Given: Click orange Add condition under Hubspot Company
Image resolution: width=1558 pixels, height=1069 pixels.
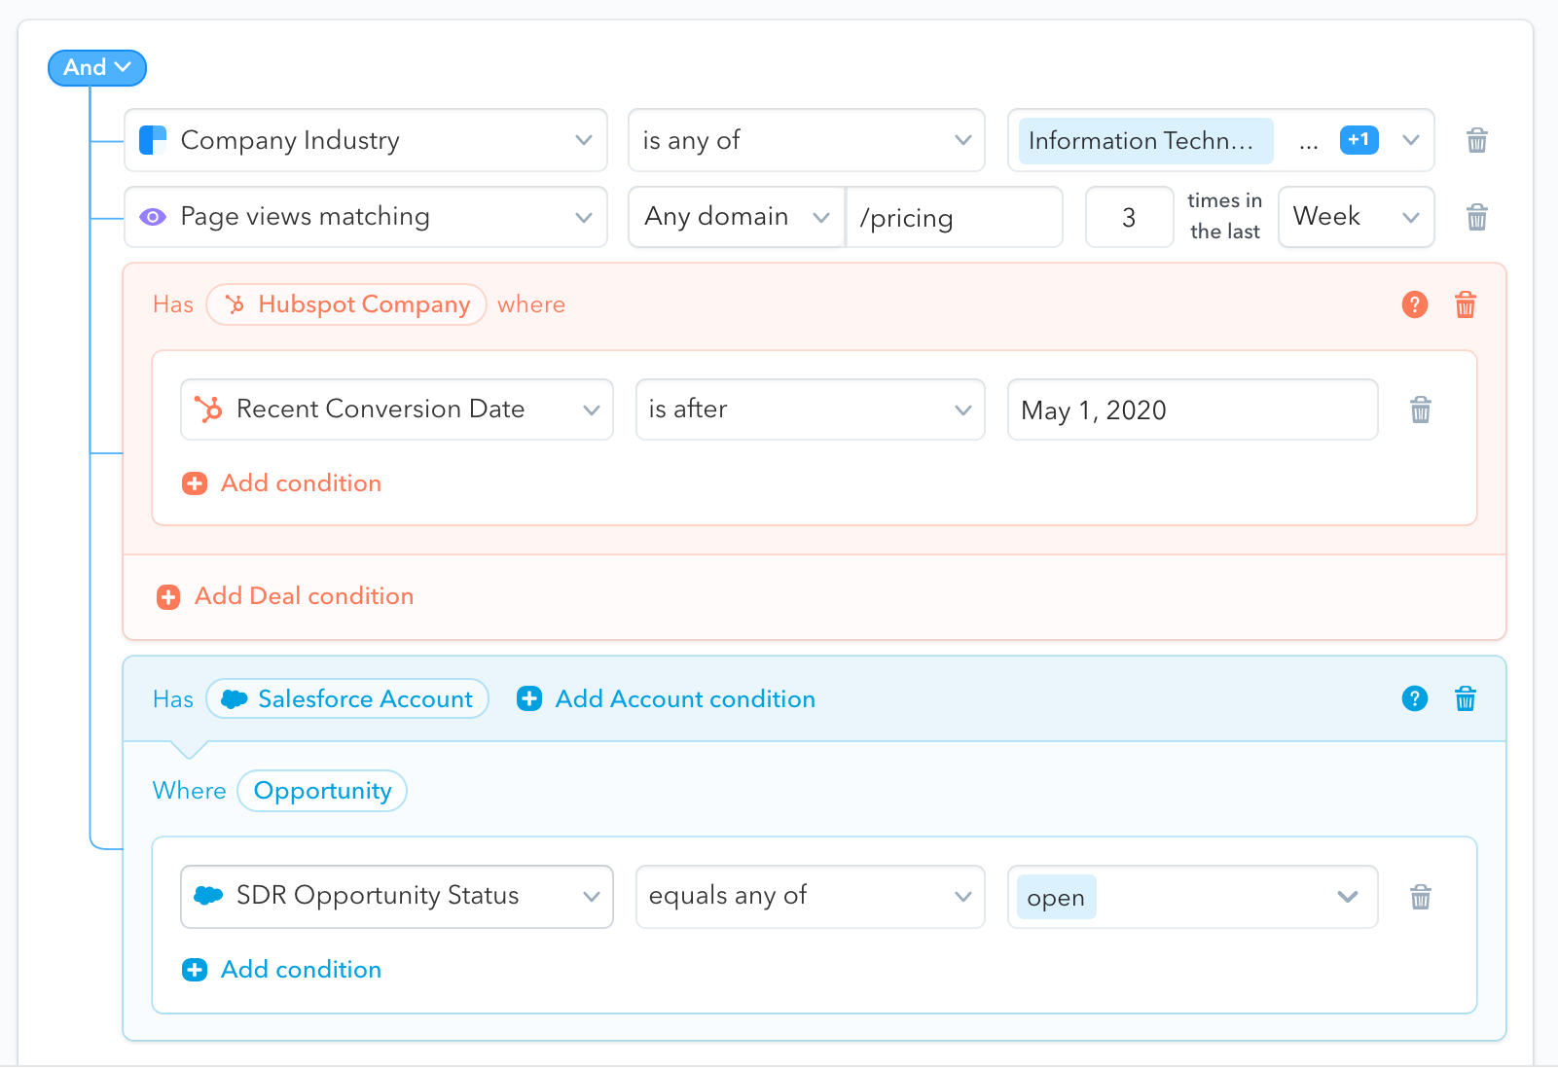Looking at the screenshot, I should click(282, 483).
